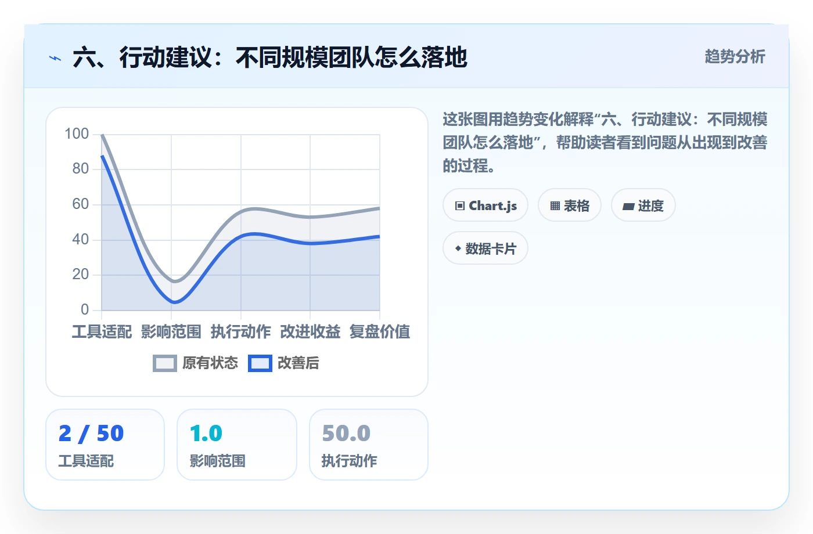Click the 40 y-axis value

(x=81, y=239)
